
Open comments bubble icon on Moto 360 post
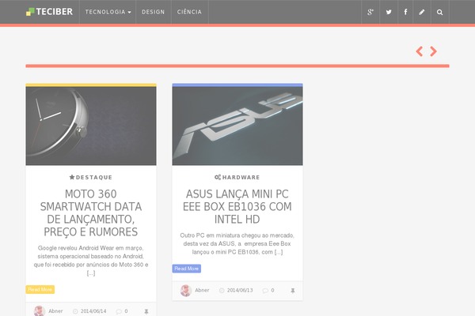coord(119,311)
